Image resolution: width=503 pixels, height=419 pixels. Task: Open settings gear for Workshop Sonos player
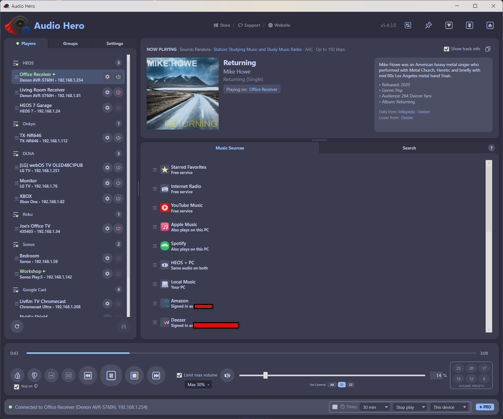tap(107, 274)
